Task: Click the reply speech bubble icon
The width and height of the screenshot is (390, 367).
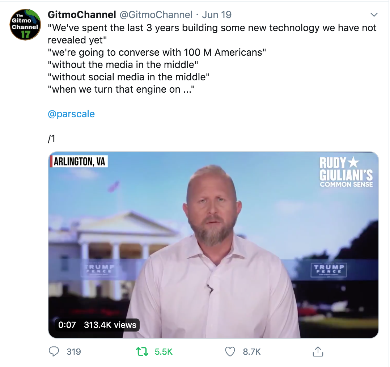Action: pos(54,351)
